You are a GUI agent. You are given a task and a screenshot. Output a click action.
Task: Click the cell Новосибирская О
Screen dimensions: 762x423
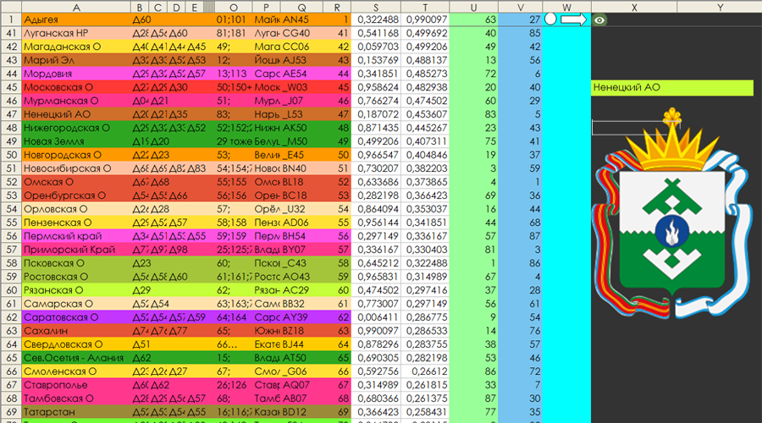pos(76,168)
